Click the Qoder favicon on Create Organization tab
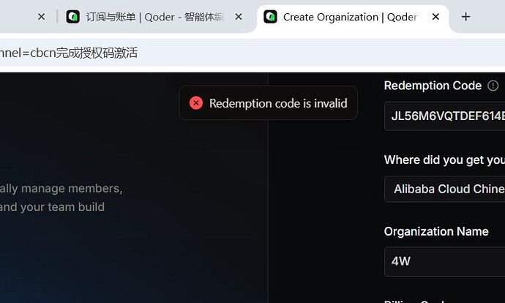Image resolution: width=505 pixels, height=303 pixels. pos(270,17)
